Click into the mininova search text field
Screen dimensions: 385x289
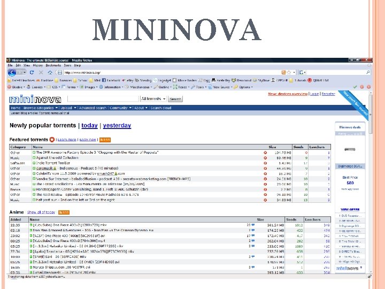tap(103, 99)
